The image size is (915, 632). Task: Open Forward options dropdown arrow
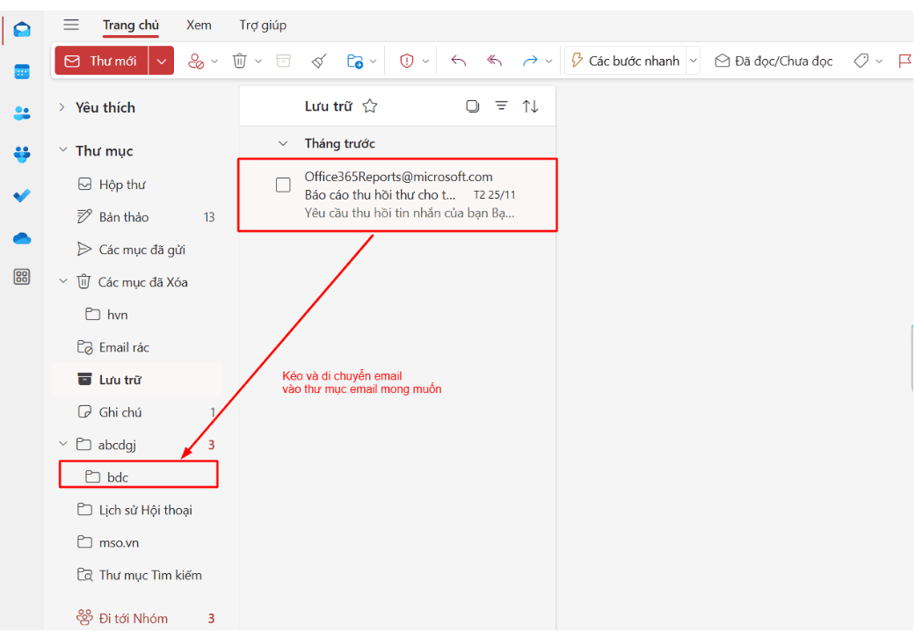pos(548,62)
